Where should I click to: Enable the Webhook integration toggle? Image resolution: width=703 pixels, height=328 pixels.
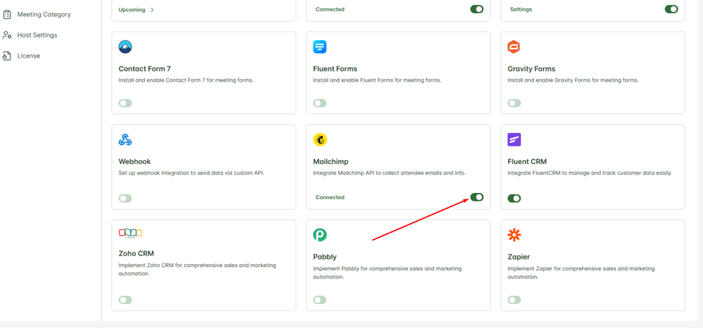pyautogui.click(x=125, y=198)
